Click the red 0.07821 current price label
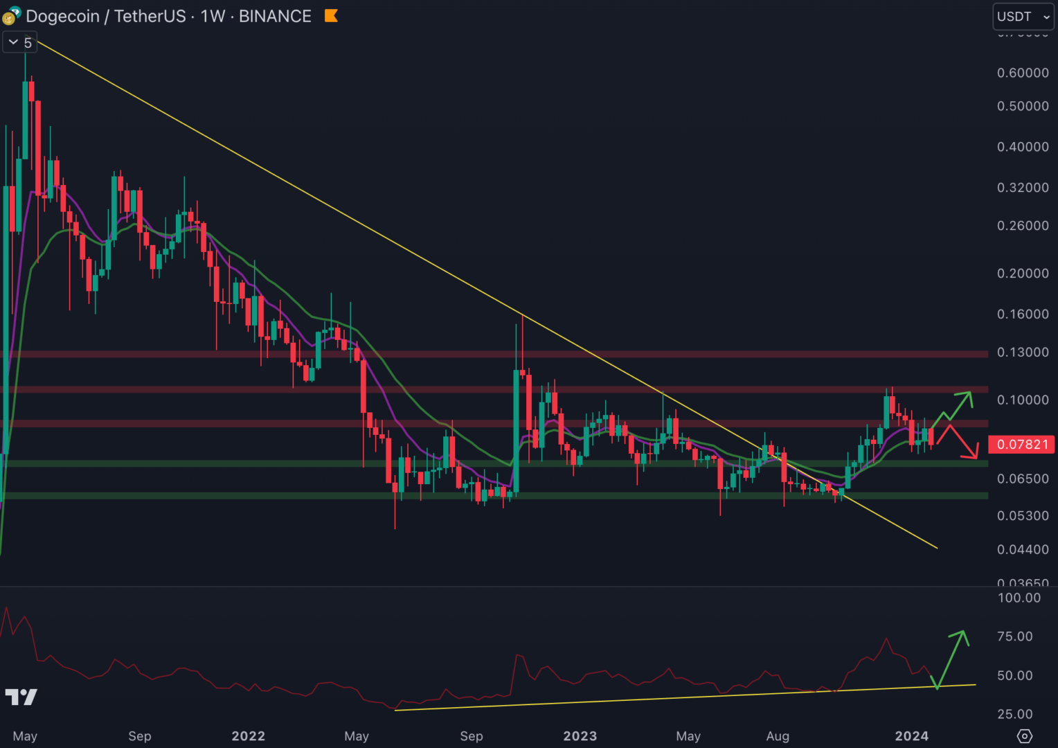1058x748 pixels. 1021,445
